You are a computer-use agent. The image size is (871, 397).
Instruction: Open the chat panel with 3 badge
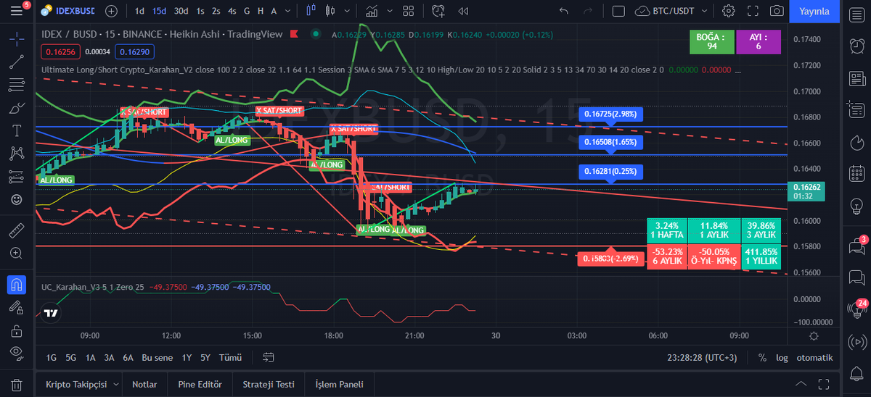(856, 247)
